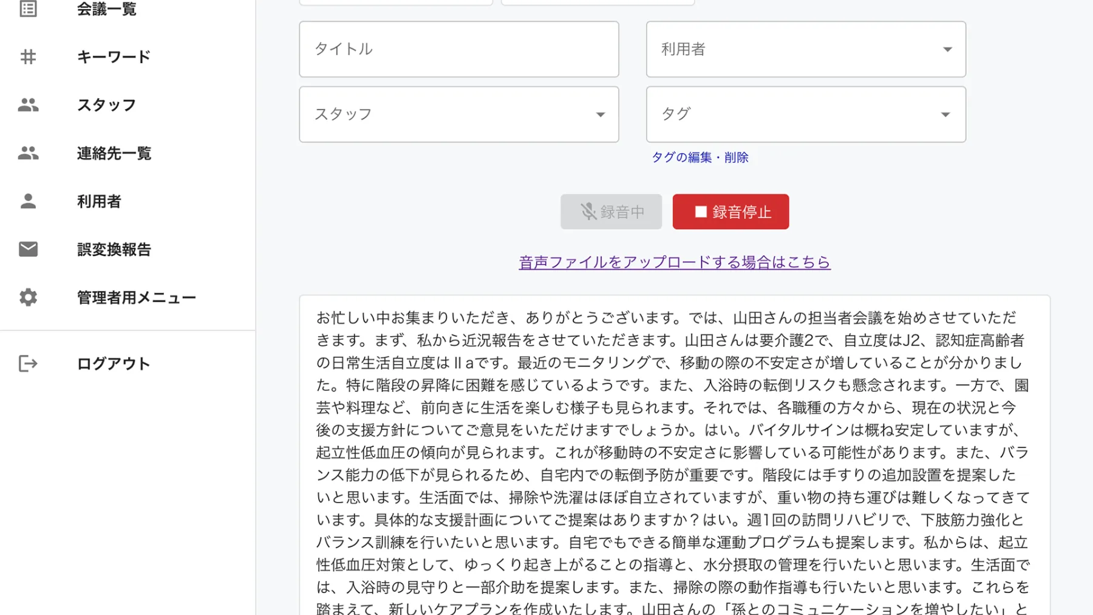Viewport: 1093px width, 615px height.
Task: Click the muted microphone icon
Action: click(x=588, y=211)
